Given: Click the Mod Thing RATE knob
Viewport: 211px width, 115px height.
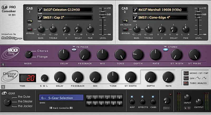Looking at the screenshot, I should [156, 55].
